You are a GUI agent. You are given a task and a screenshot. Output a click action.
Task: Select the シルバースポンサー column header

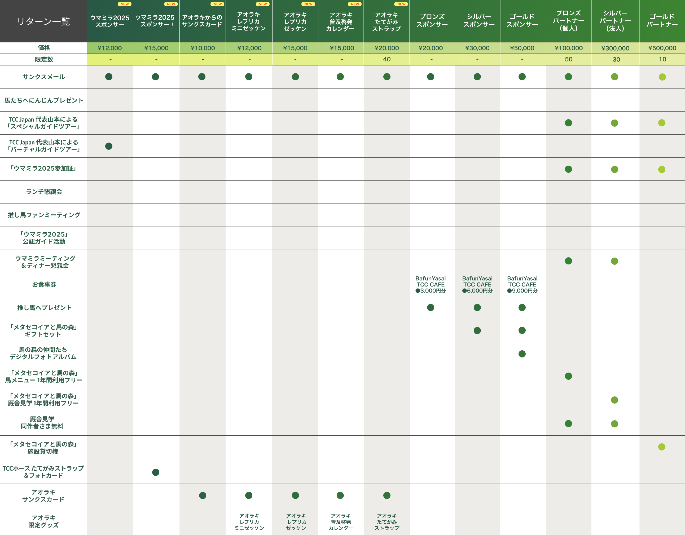(478, 21)
